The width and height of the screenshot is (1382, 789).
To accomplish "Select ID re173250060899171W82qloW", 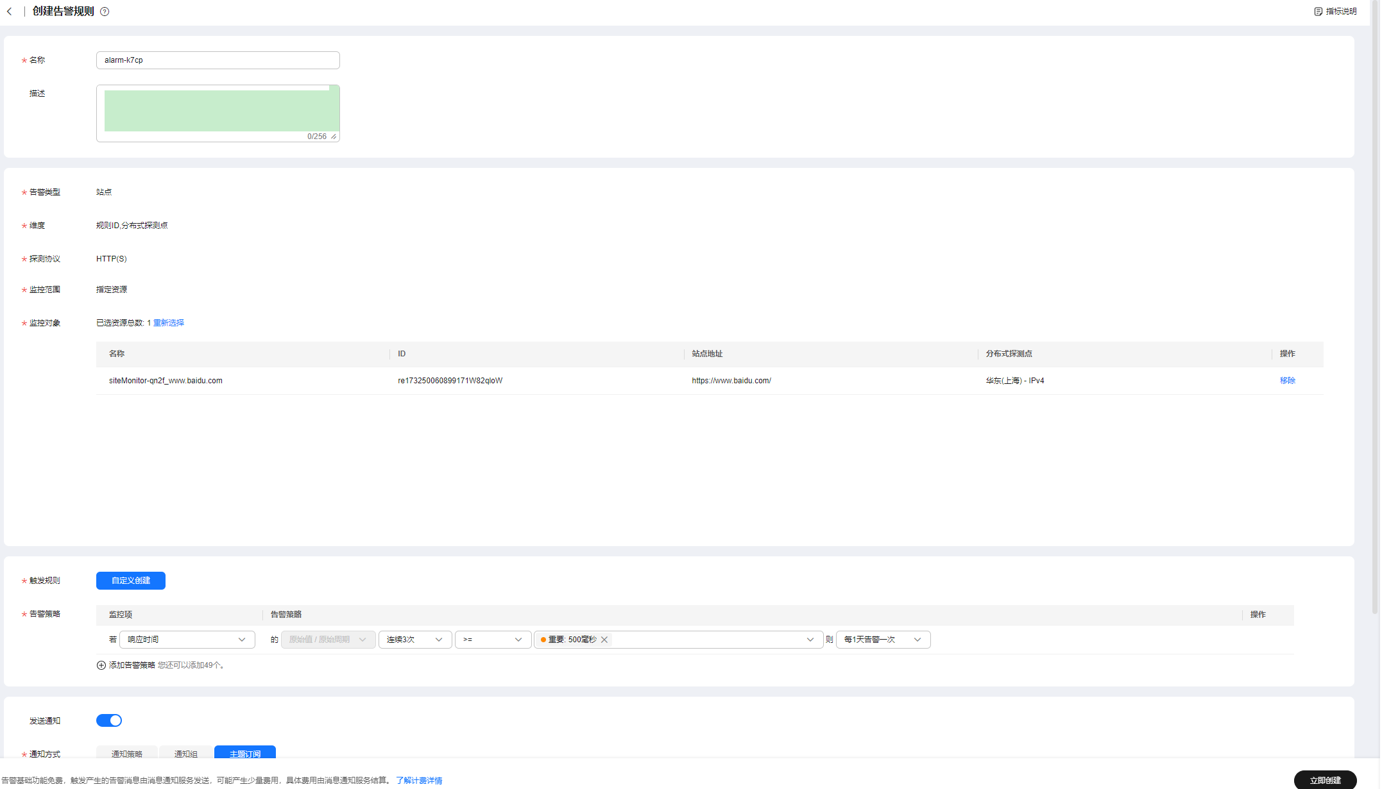I will [x=450, y=381].
